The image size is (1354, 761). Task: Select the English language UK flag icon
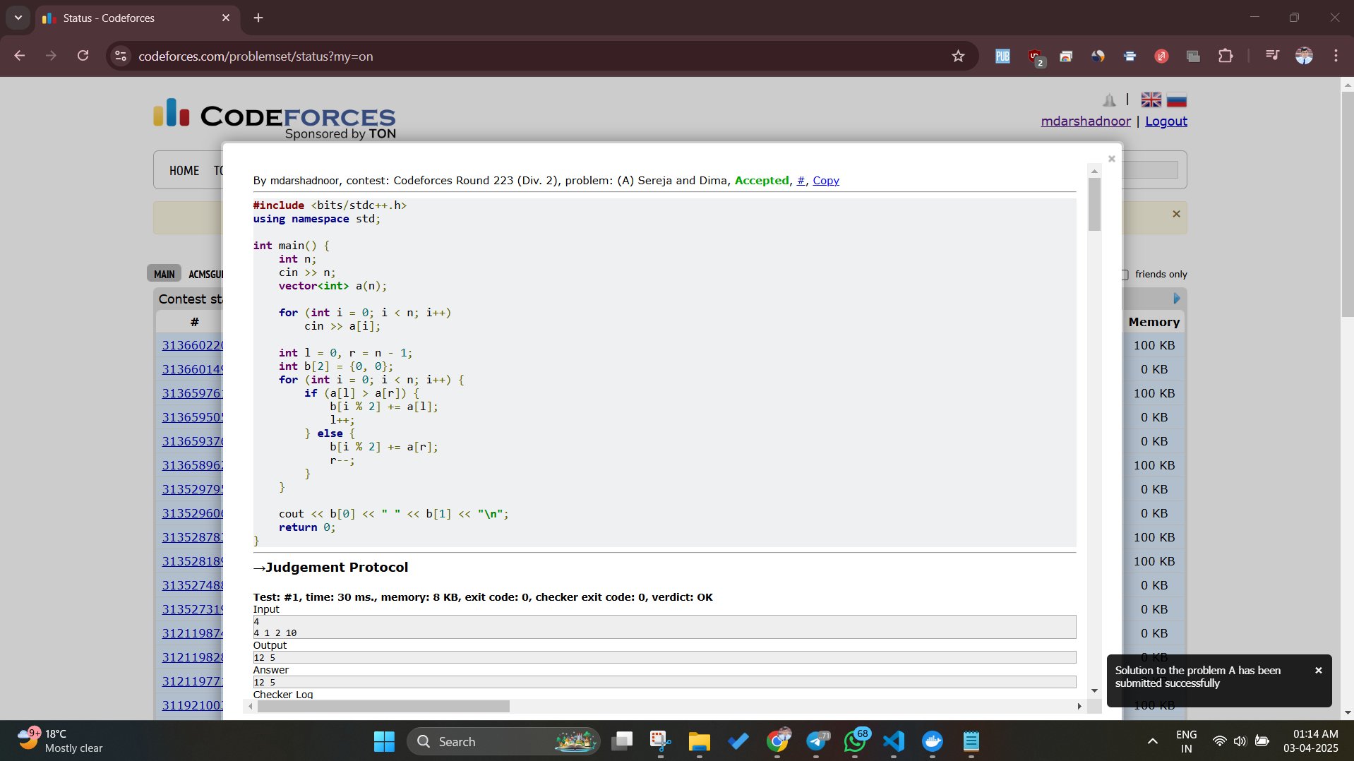[1151, 100]
